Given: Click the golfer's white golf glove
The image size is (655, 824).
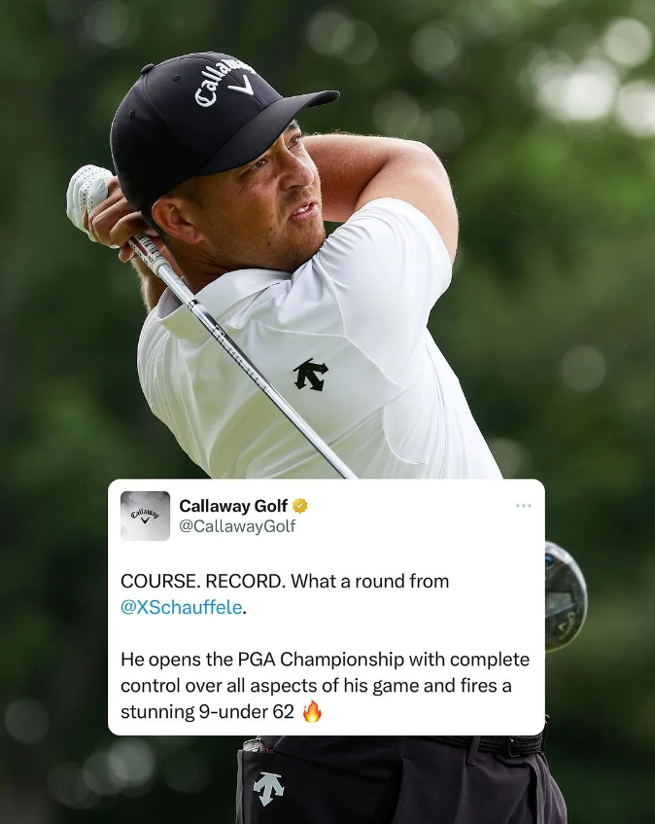Looking at the screenshot, I should click(88, 194).
